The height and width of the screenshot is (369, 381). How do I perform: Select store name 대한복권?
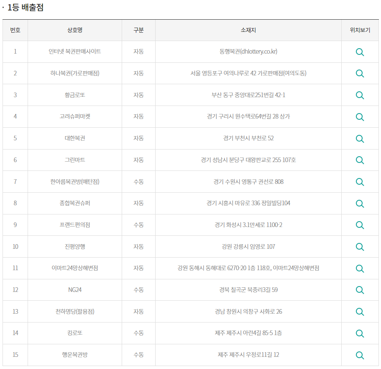point(75,138)
